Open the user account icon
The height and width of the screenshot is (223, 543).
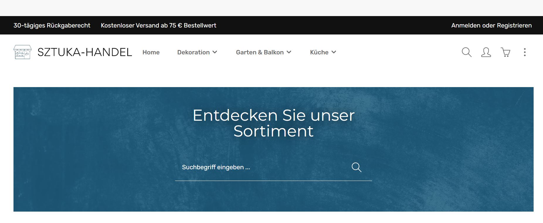tap(486, 52)
